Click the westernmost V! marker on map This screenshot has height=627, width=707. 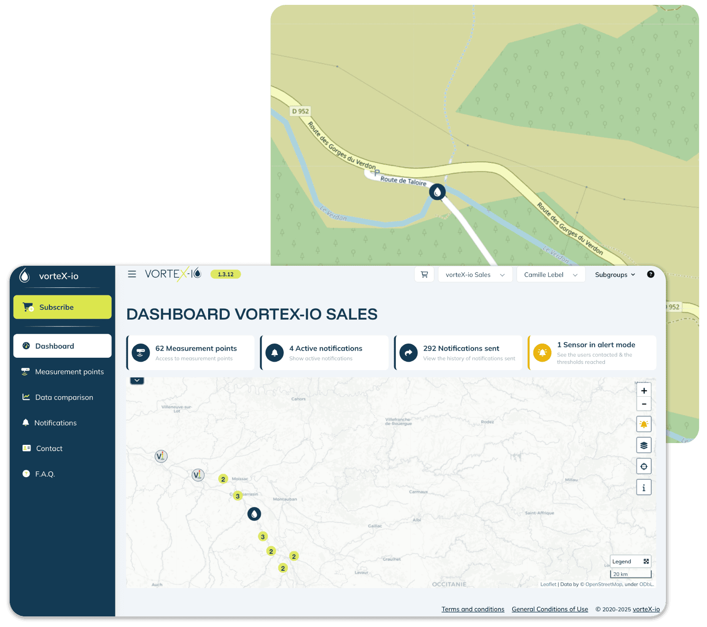161,456
